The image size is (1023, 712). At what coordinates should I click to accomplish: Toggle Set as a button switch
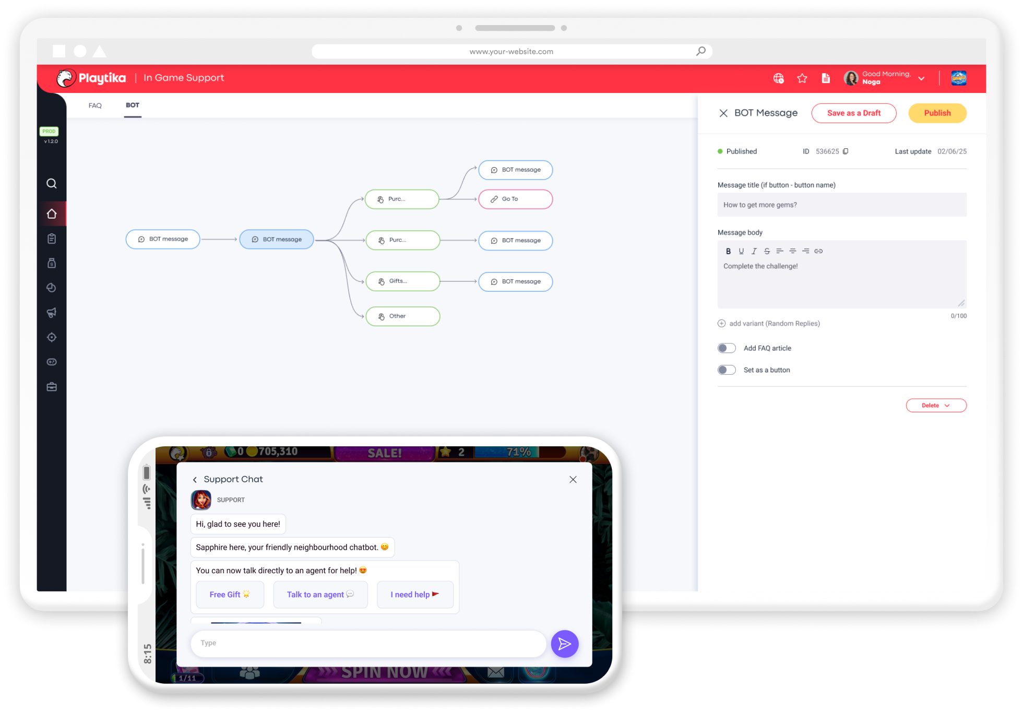tap(727, 370)
